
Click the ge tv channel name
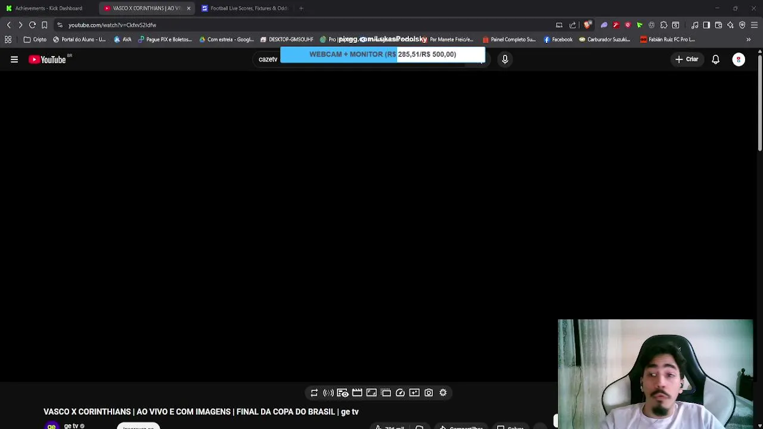click(x=72, y=425)
